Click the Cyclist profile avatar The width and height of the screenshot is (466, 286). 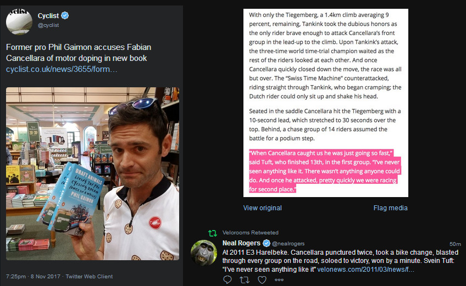click(x=19, y=20)
